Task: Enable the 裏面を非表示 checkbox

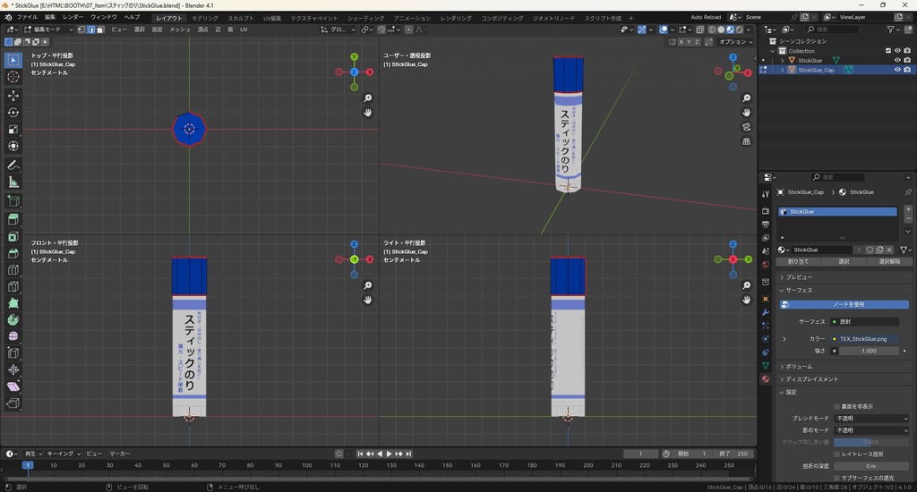Action: click(836, 406)
